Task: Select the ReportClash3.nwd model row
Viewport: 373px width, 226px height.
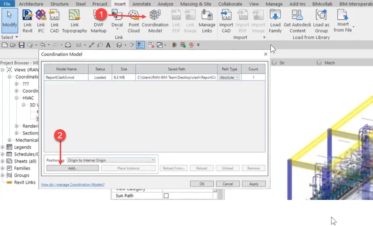Action: point(66,77)
